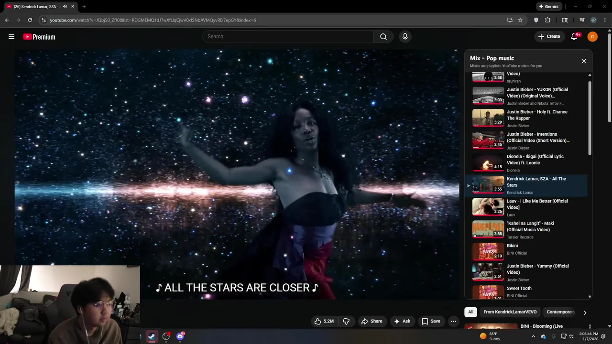Click the Ask button
612x344 pixels.
click(x=402, y=321)
